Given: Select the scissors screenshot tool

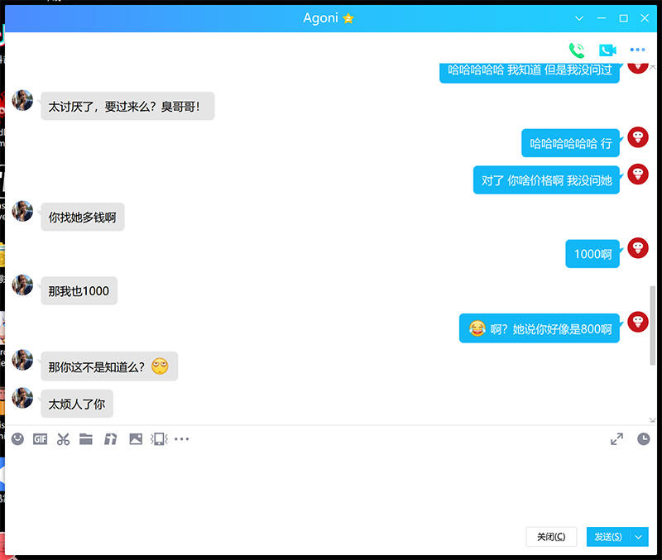Looking at the screenshot, I should point(63,439).
